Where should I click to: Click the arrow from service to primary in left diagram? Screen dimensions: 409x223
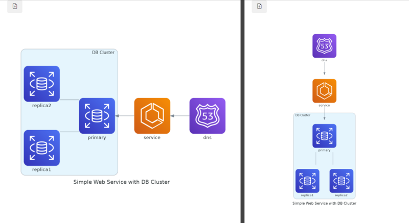pyautogui.click(x=124, y=116)
